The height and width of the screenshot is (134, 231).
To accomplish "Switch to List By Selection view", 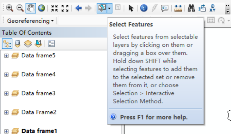I will point(39,44).
